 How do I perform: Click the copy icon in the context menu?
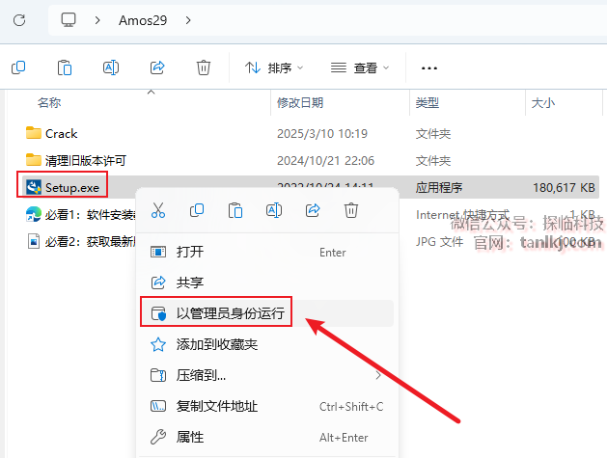click(x=197, y=210)
